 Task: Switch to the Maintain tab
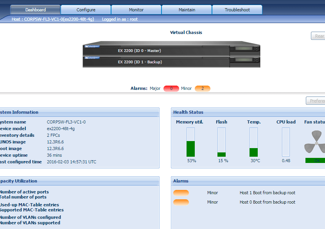pyautogui.click(x=187, y=9)
